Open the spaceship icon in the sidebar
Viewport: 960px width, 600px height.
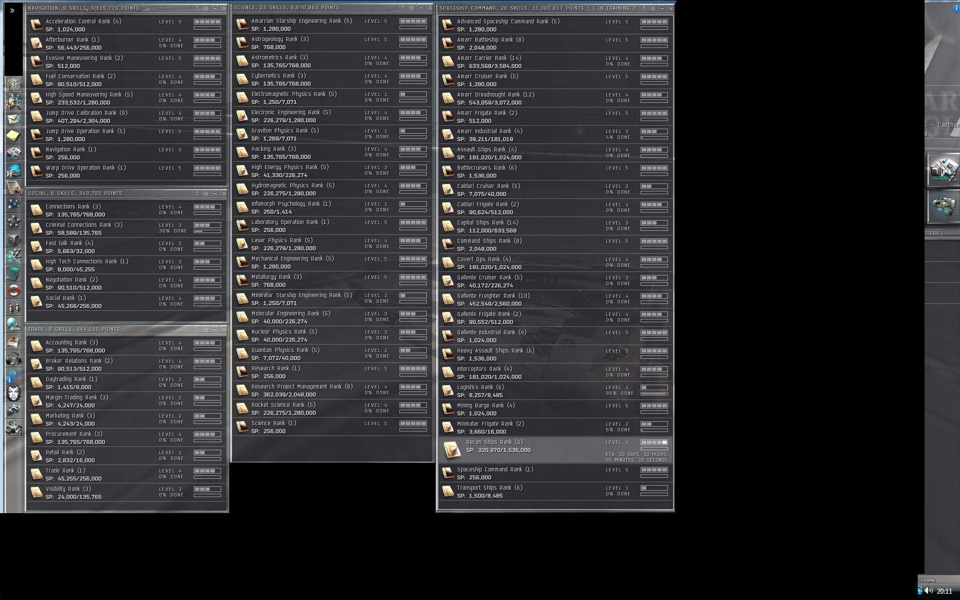[14, 410]
